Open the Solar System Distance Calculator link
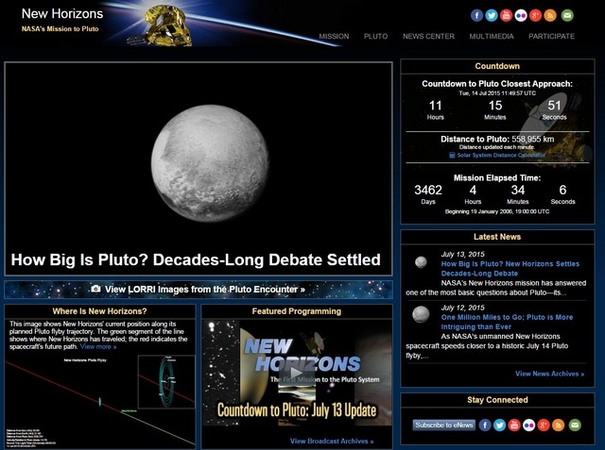605x450 pixels. point(498,155)
